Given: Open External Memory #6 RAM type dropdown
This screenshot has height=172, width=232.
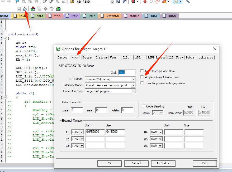Looking at the screenshot, I should coord(160,146).
